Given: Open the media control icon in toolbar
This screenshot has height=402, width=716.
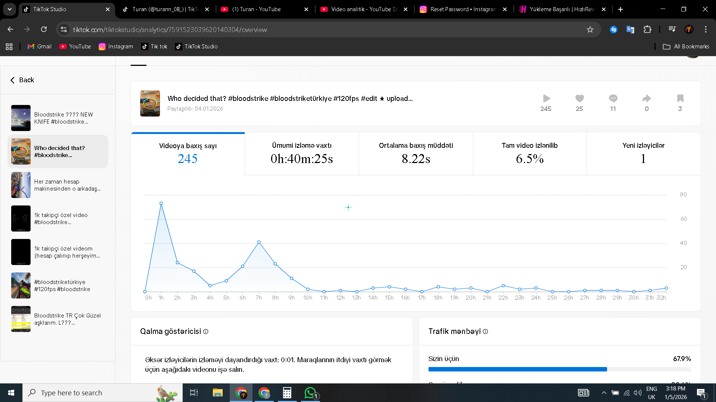Looking at the screenshot, I should tap(672, 29).
